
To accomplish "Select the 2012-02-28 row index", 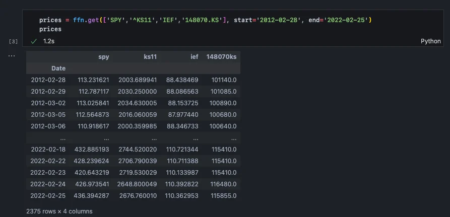I will (x=48, y=80).
